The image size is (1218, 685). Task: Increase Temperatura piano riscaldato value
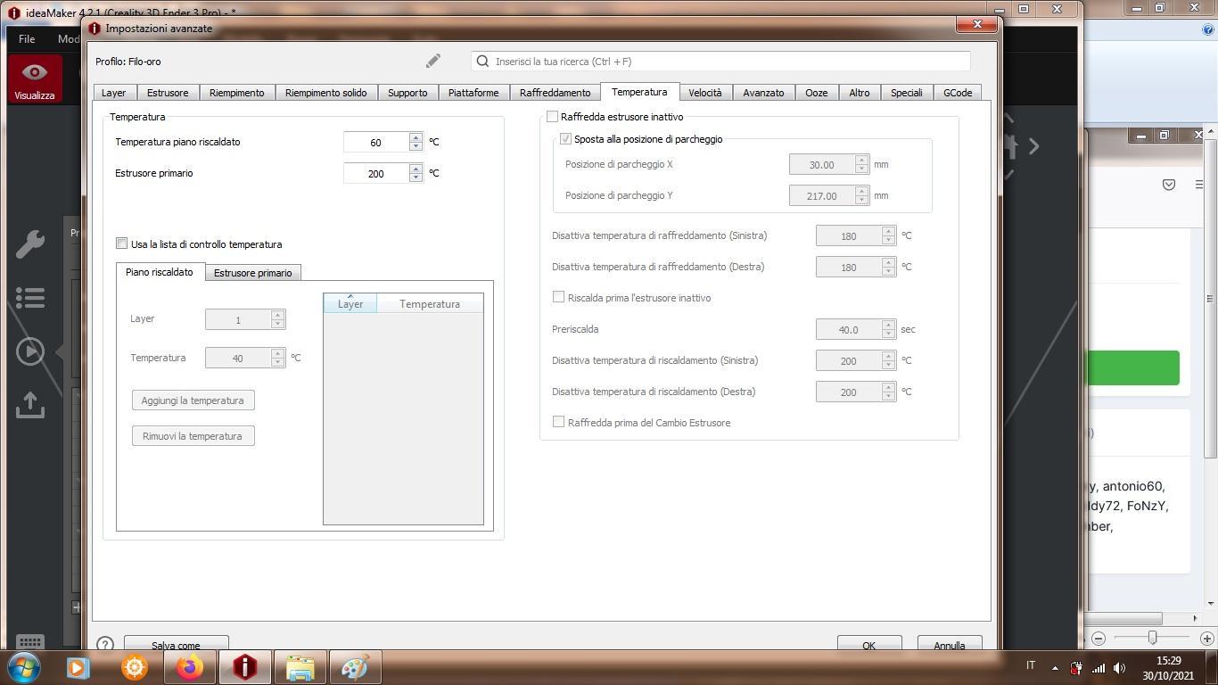(x=416, y=137)
